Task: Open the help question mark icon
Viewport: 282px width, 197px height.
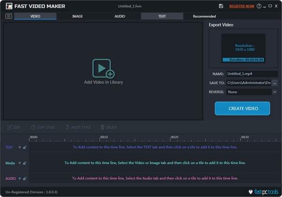Action: [x=259, y=6]
